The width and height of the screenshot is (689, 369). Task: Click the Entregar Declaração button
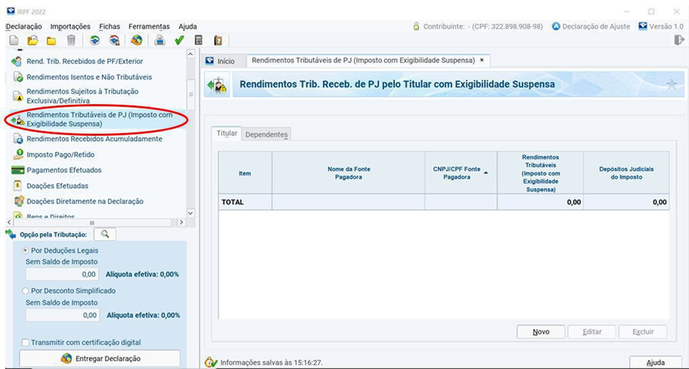[100, 358]
